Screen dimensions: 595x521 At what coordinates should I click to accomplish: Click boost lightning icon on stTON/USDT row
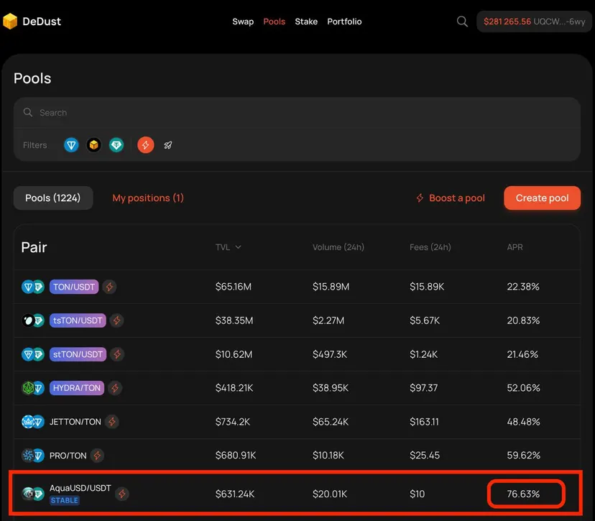pyautogui.click(x=117, y=354)
